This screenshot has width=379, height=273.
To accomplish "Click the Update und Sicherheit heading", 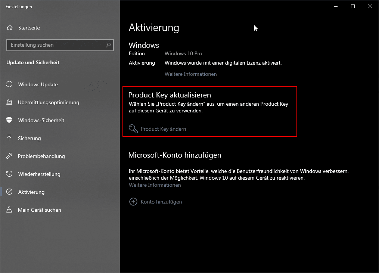I will coord(33,62).
